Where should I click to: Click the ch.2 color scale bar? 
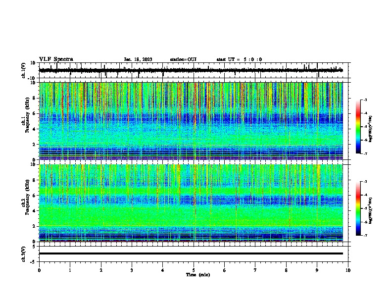click(358, 208)
